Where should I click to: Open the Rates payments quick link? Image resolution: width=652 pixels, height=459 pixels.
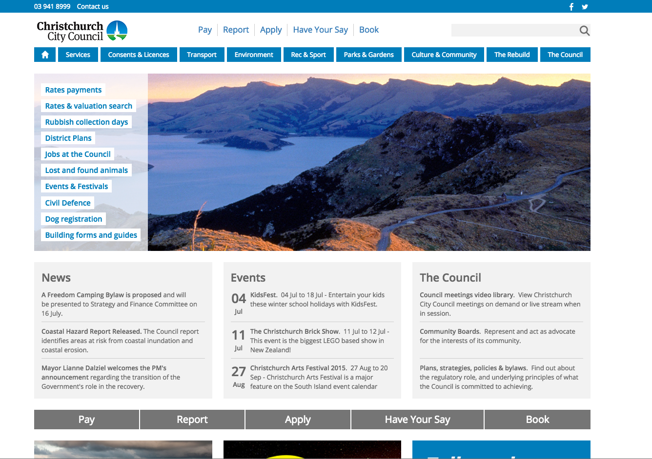pos(73,90)
